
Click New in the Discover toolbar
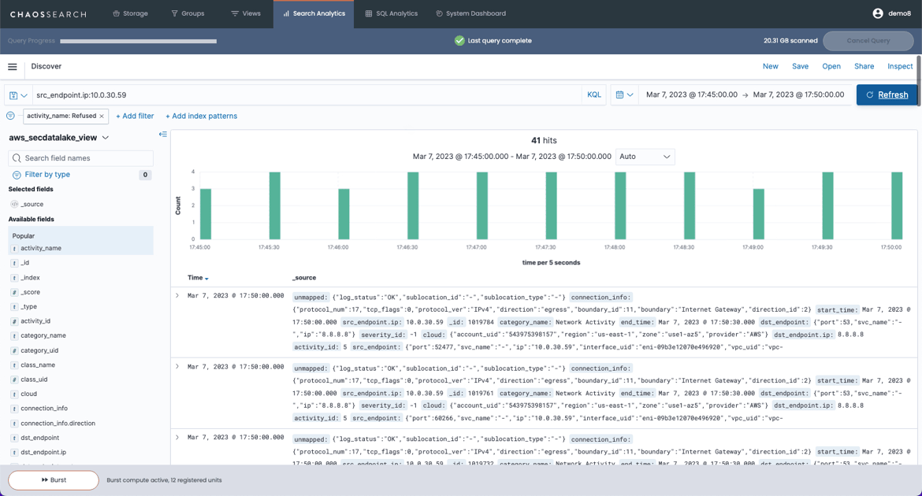click(770, 66)
